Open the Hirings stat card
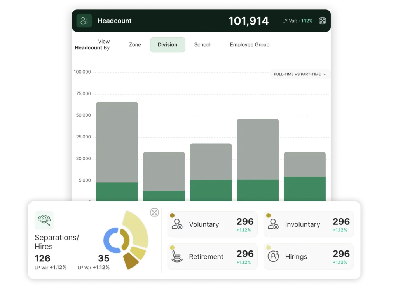The width and height of the screenshot is (398, 289). coord(309,257)
